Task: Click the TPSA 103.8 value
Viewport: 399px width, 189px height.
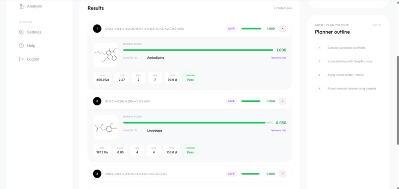Action: pyautogui.click(x=171, y=152)
